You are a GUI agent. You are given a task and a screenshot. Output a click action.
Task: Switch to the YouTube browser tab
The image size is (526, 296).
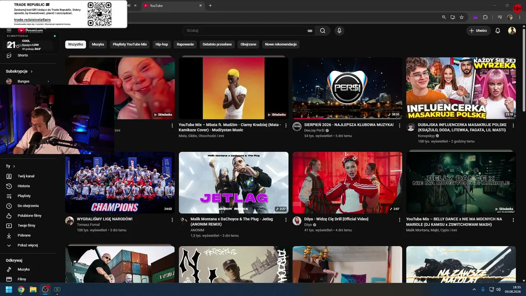pos(173,5)
